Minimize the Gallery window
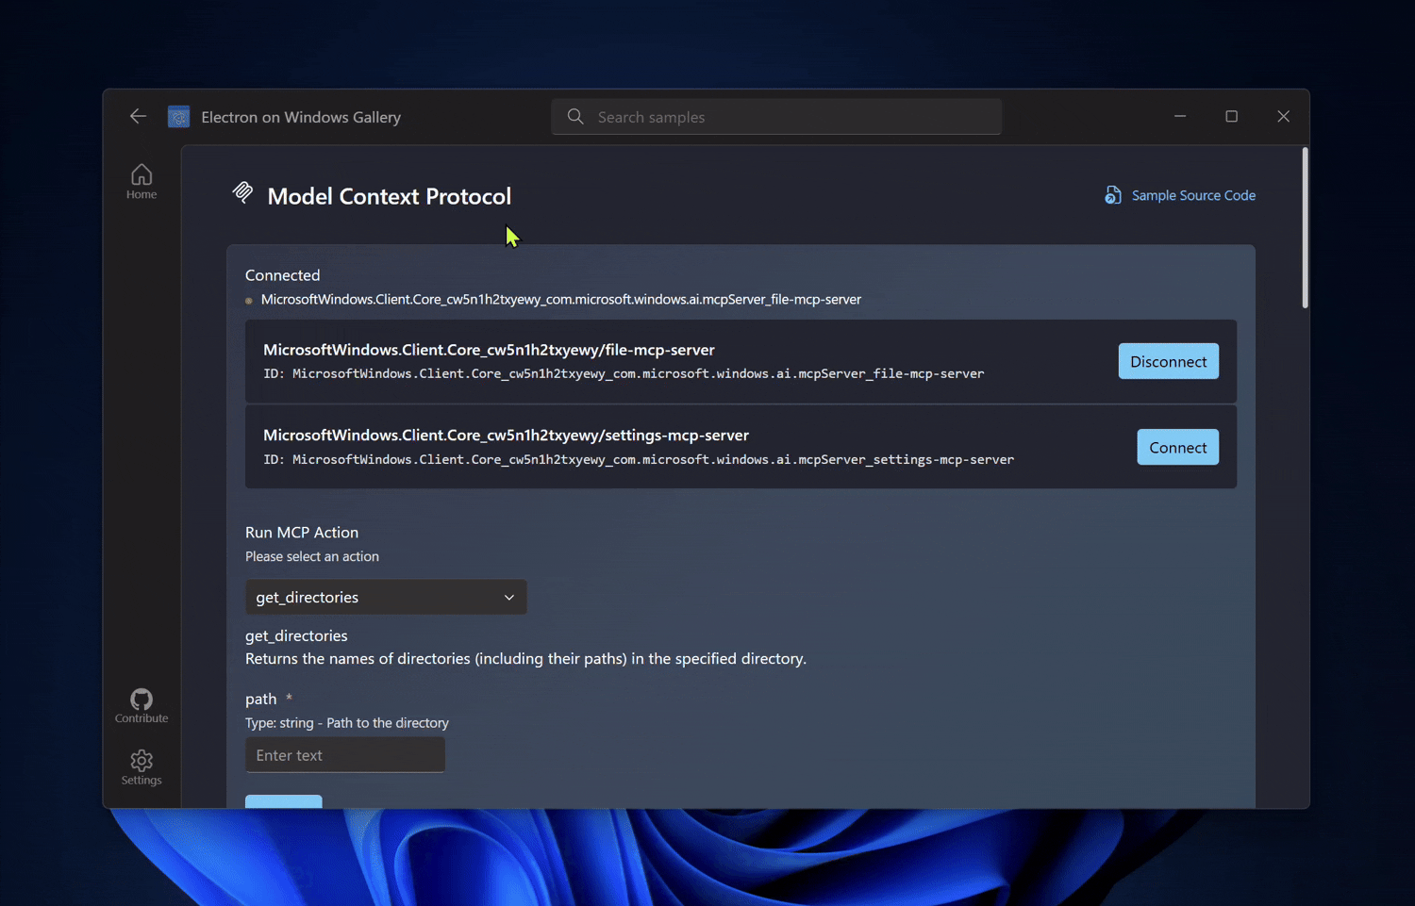This screenshot has width=1415, height=906. [x=1180, y=116]
